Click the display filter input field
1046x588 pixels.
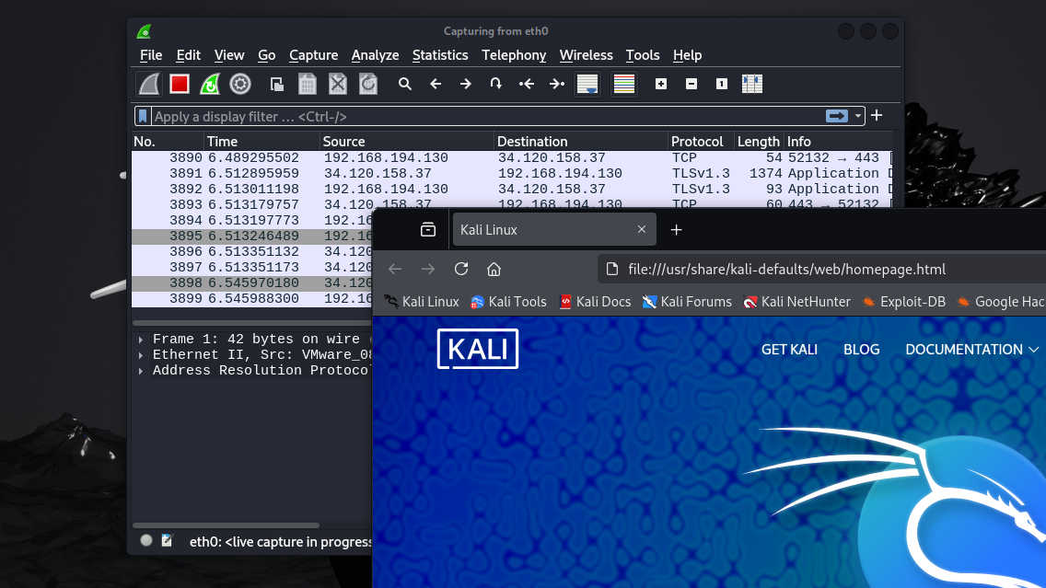click(x=479, y=117)
